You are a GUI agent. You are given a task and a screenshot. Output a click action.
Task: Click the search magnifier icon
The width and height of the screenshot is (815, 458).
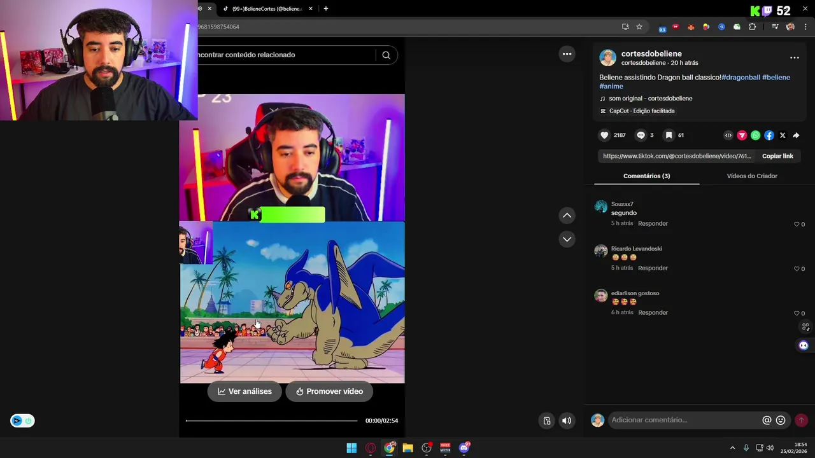pyautogui.click(x=386, y=55)
